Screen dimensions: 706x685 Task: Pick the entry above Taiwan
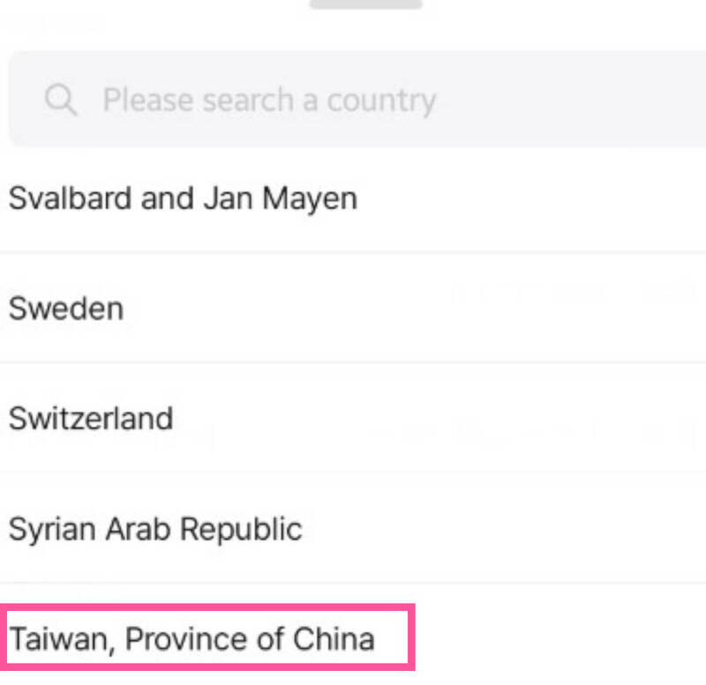coord(353,528)
